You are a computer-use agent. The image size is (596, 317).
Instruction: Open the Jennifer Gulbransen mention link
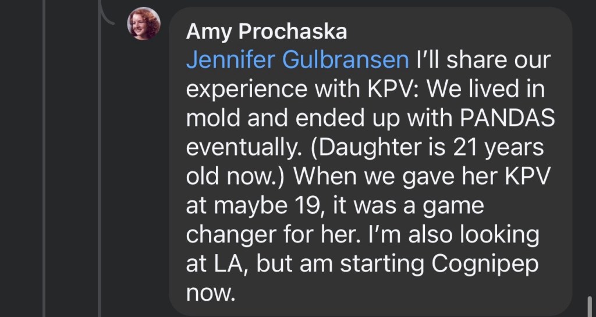coord(299,60)
